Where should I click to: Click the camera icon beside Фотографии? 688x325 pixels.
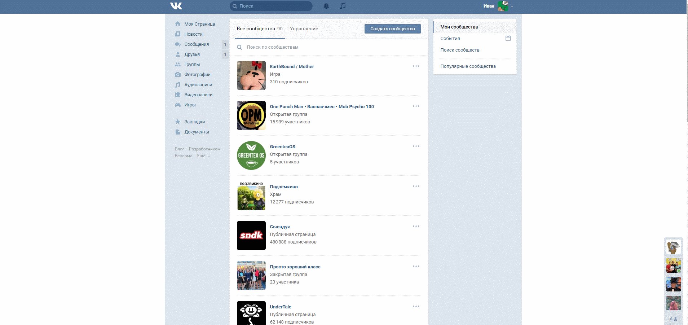tap(178, 74)
